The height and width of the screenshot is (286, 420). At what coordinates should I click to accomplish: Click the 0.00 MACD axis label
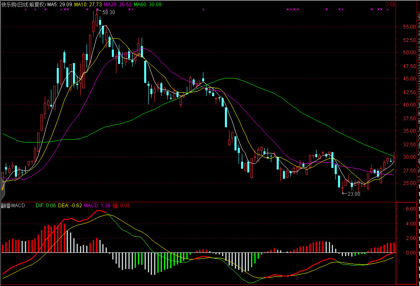click(x=410, y=253)
